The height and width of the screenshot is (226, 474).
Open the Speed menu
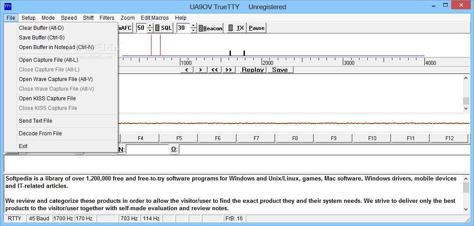point(69,18)
